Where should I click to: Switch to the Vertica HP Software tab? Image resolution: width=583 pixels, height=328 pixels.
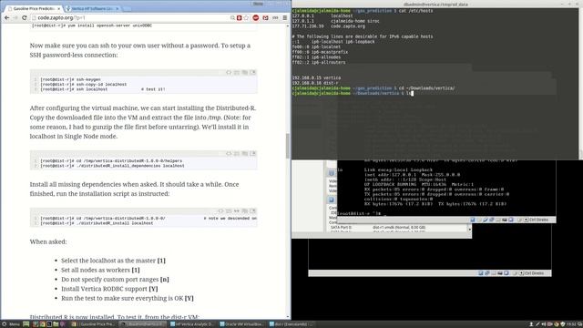click(x=91, y=8)
